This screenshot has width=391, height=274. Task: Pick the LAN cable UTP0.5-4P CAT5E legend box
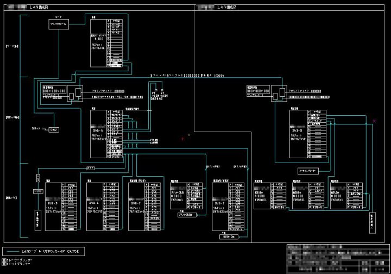[43, 252]
